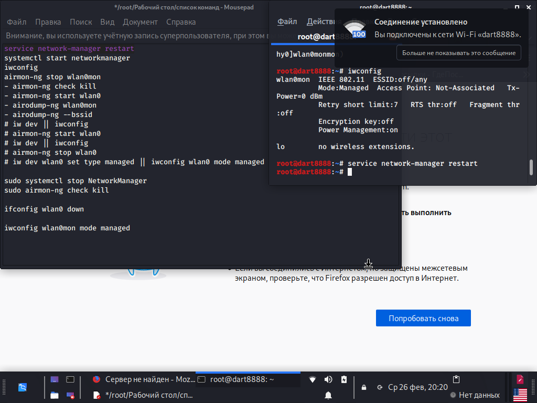Click the Wi-Fi network tray icon
537x403 pixels.
[313, 379]
